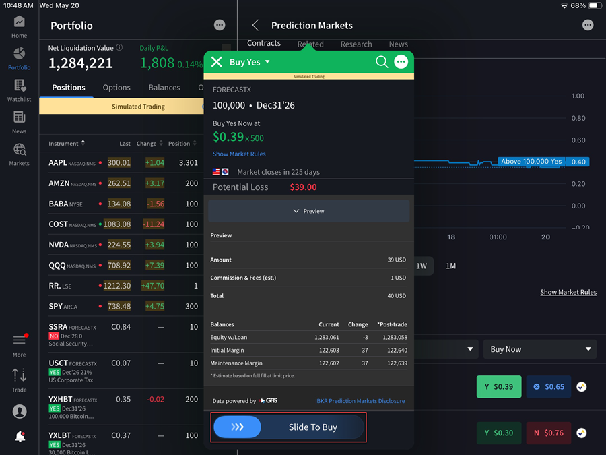This screenshot has width=606, height=455.
Task: Collapse the Preview expander bar
Action: [309, 211]
